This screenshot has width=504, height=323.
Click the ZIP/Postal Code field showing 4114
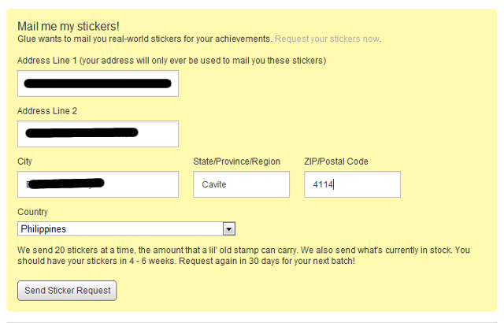pyautogui.click(x=352, y=184)
